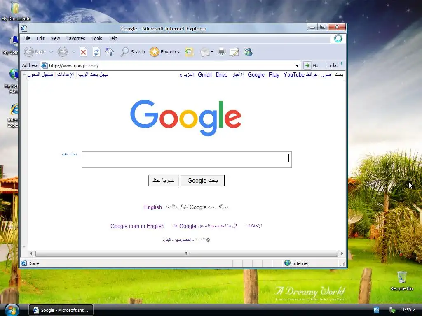Open the Tools menu
This screenshot has height=316, width=422.
96,38
